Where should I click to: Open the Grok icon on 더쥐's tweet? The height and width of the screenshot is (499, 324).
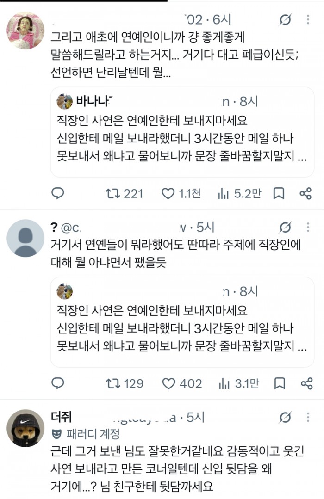(285, 417)
